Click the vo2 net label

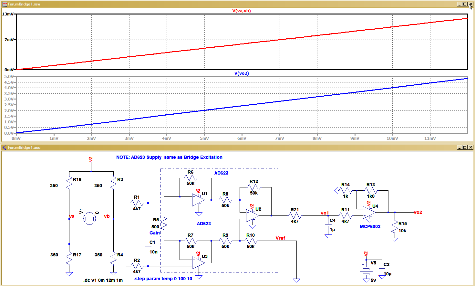point(418,212)
